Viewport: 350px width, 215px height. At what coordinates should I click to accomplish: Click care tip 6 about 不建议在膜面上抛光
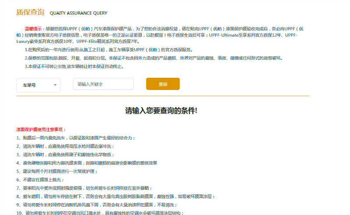pyautogui.click(x=40, y=180)
